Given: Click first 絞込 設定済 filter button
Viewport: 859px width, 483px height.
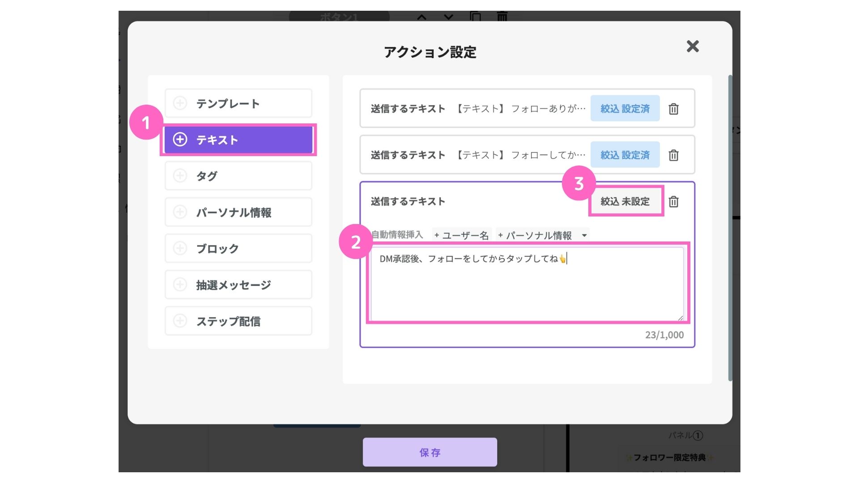Looking at the screenshot, I should [x=625, y=109].
